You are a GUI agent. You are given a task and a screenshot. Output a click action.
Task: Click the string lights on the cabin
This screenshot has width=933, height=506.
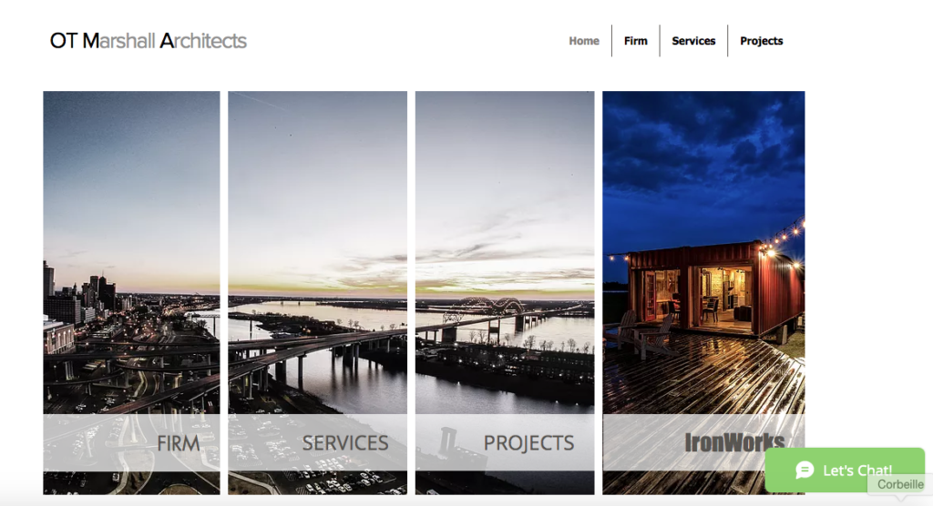click(x=785, y=236)
